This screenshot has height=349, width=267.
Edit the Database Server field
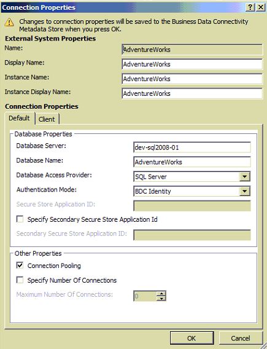[x=192, y=147]
